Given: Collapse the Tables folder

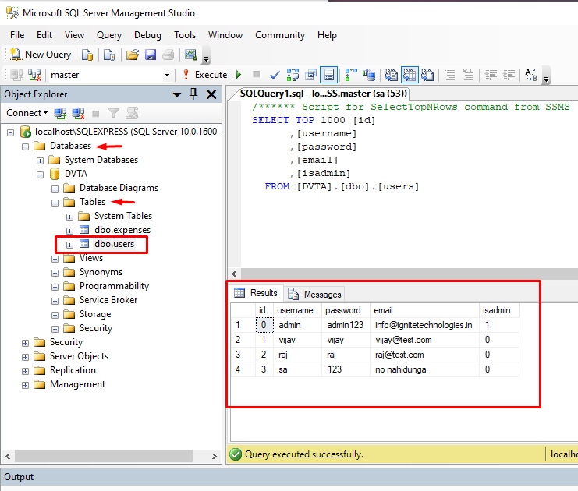Looking at the screenshot, I should 55,203.
